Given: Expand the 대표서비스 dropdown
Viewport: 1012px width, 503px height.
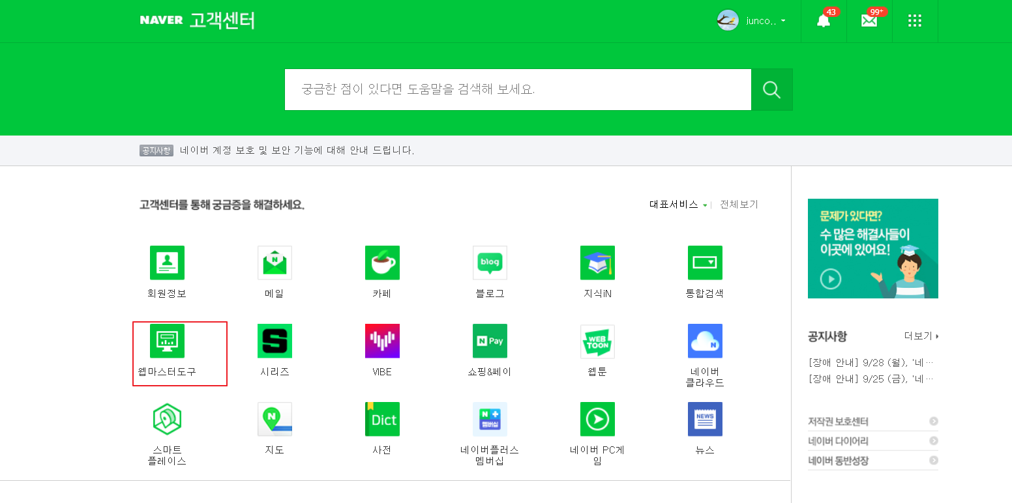Looking at the screenshot, I should click(678, 205).
